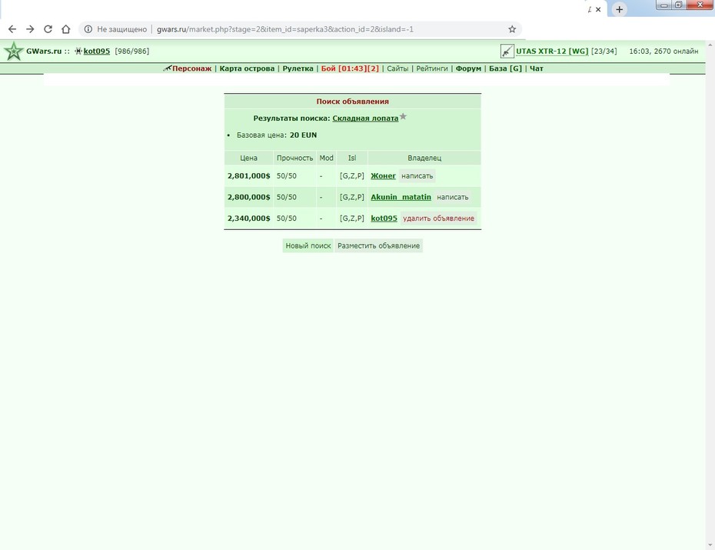Click the GWars green star logo
Screen dimensions: 715x550
coord(14,51)
